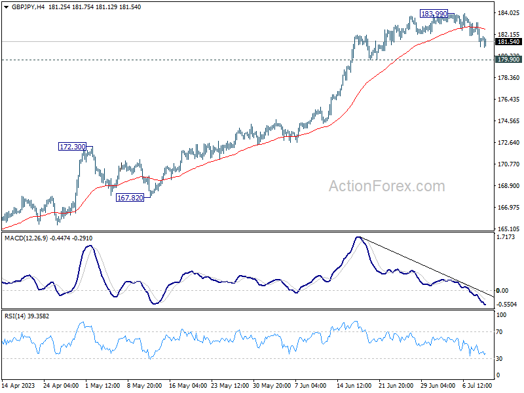Click the 182.155 price axis value
This screenshot has width=524, height=393.
coord(509,35)
